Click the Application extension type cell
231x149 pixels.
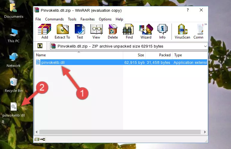tap(190, 63)
